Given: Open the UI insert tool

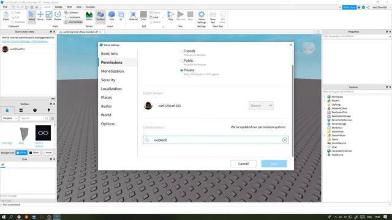Looking at the screenshot, I should [x=121, y=16].
